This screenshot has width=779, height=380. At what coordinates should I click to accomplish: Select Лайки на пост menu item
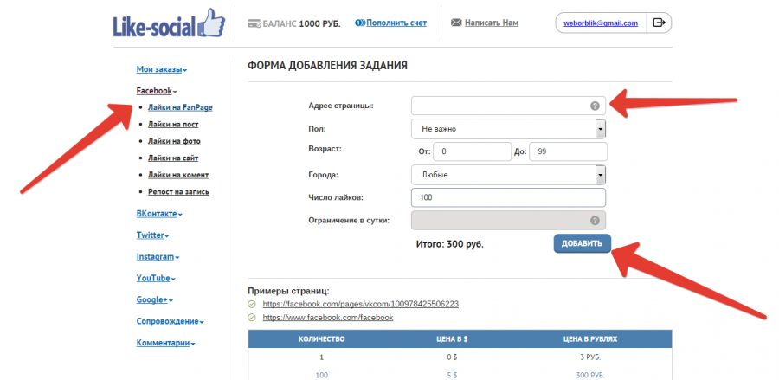(173, 124)
